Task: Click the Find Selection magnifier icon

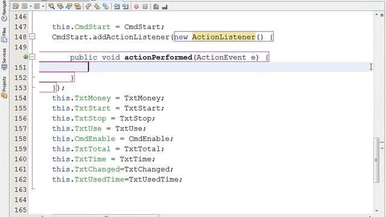Action: coord(51,7)
